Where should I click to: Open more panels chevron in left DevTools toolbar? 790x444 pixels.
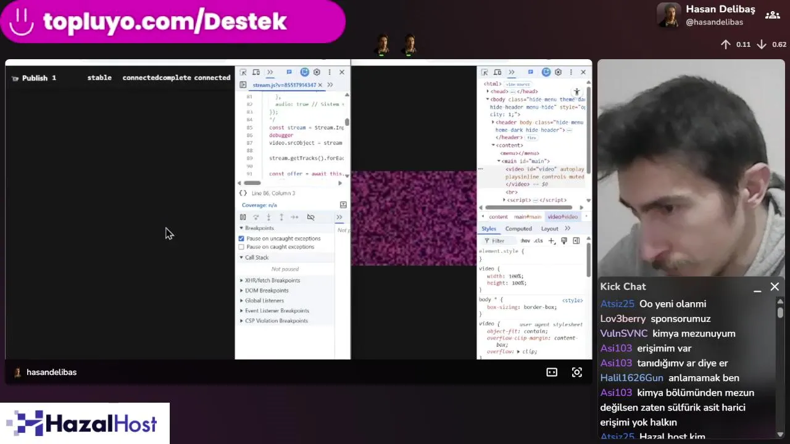click(270, 72)
